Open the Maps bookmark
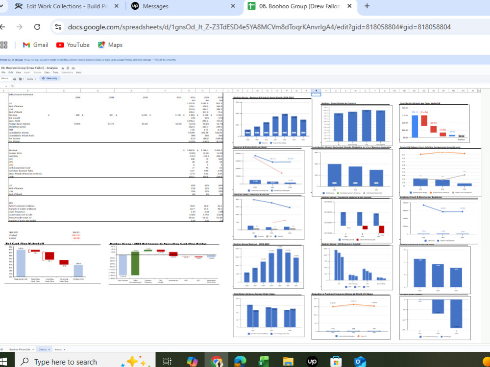Viewport: 490px width, 367px height. [110, 45]
